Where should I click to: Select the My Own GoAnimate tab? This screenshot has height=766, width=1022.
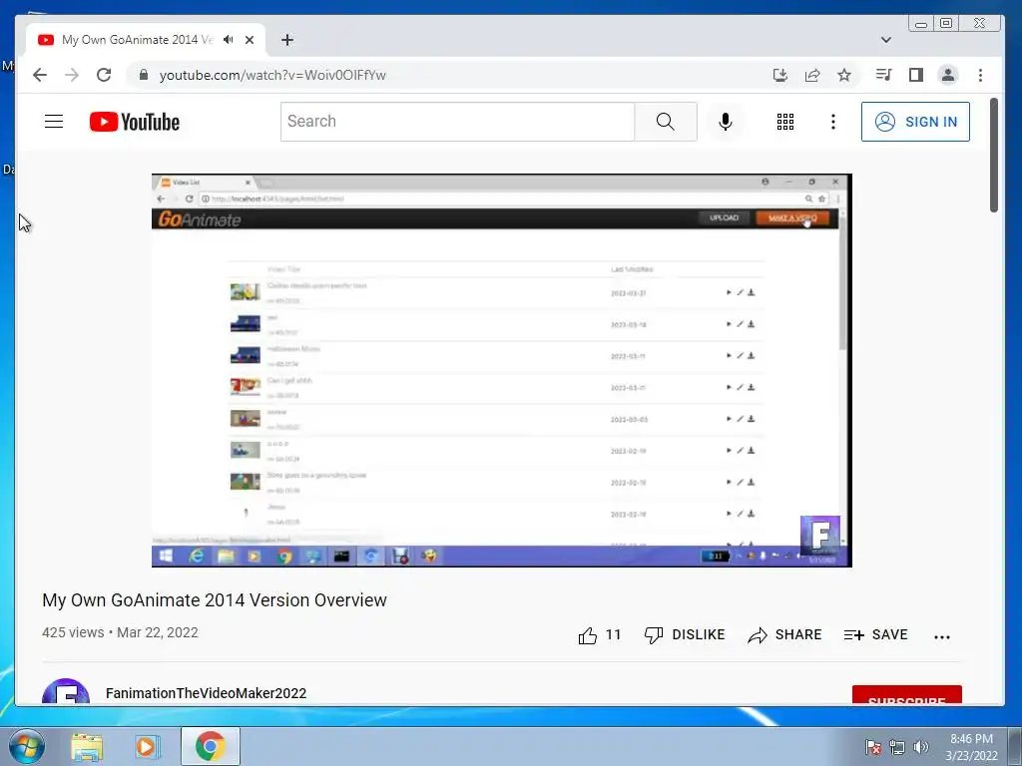(146, 40)
